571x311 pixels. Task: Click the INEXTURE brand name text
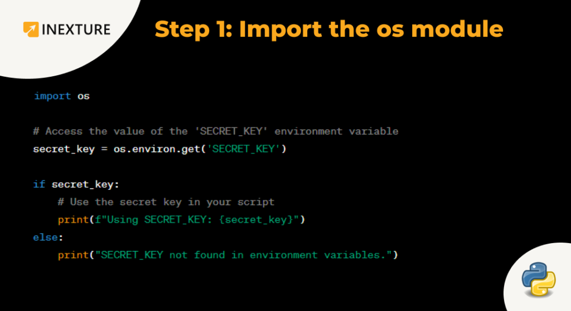click(x=76, y=30)
